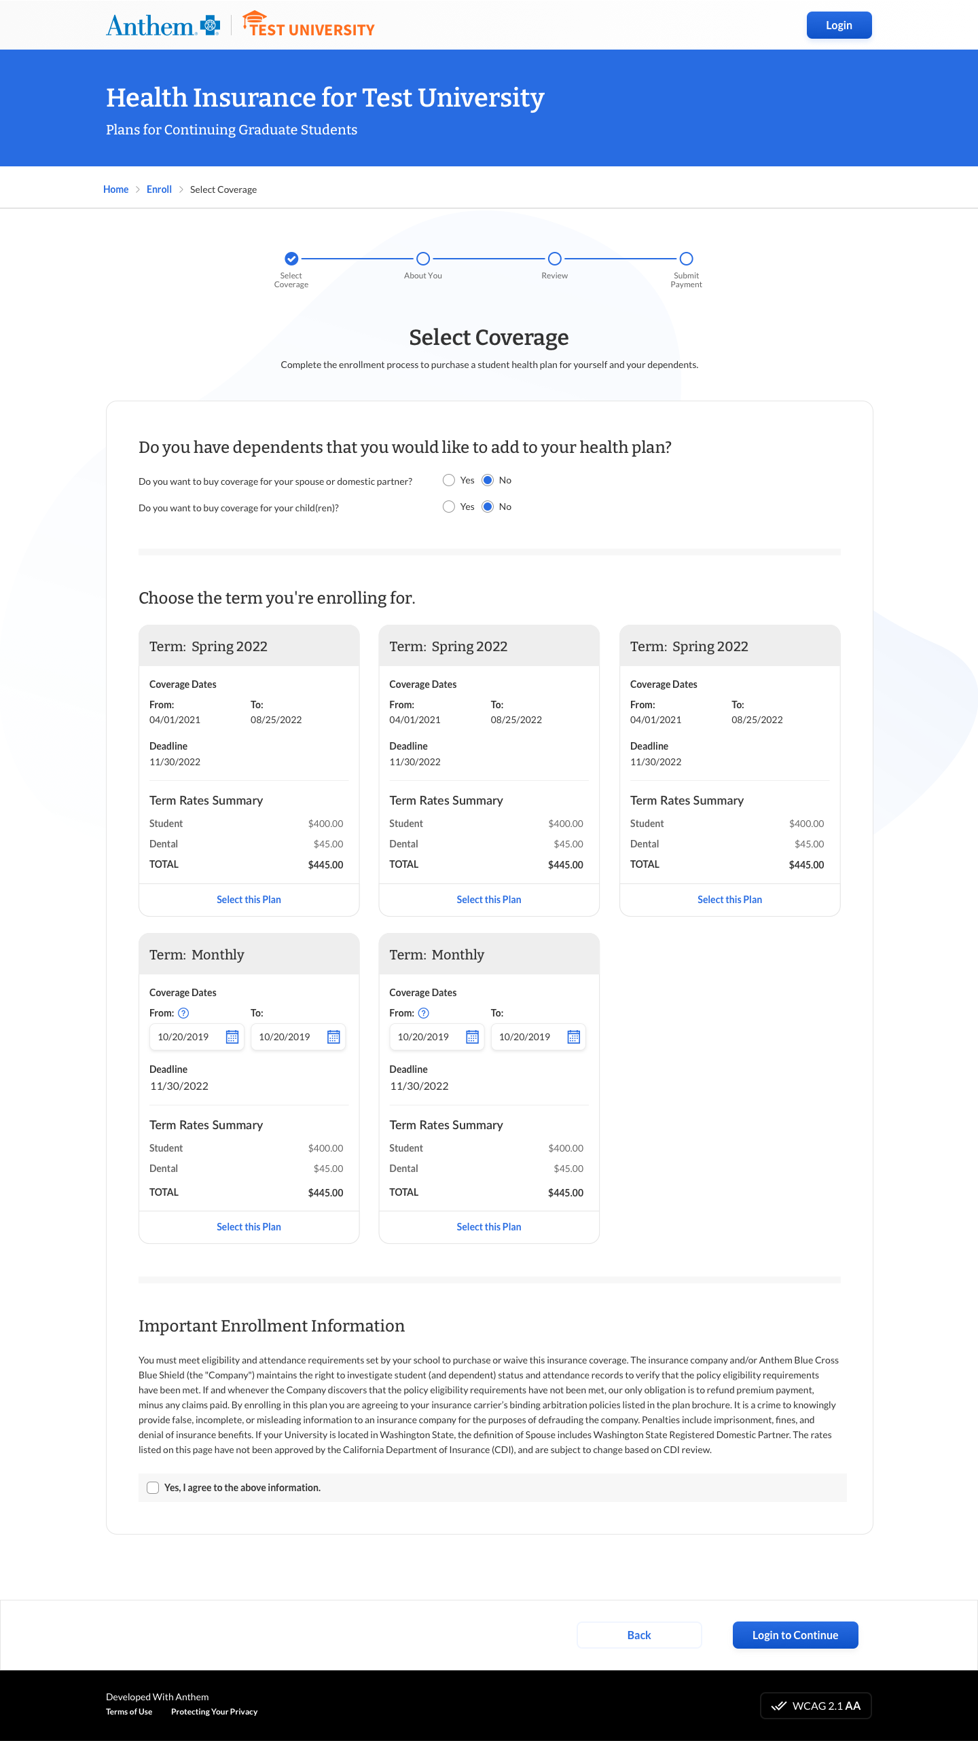Open help icon beside second Monthly From
Image resolution: width=978 pixels, height=1741 pixels.
pyautogui.click(x=424, y=1013)
